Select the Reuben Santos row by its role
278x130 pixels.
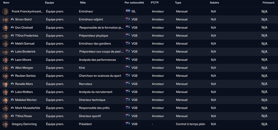coord(100,76)
